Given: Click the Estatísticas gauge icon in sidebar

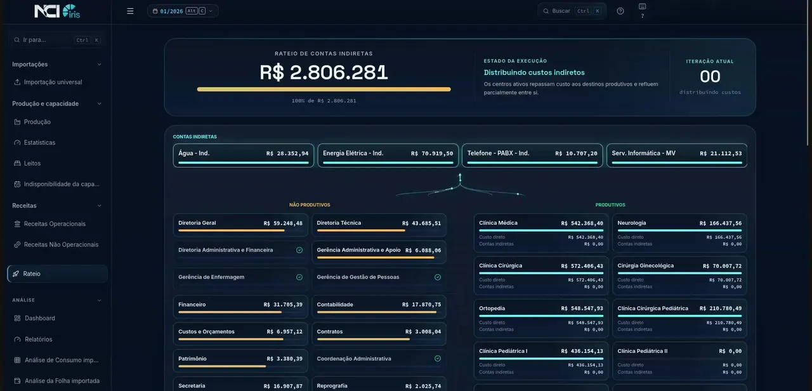Looking at the screenshot, I should pos(17,143).
